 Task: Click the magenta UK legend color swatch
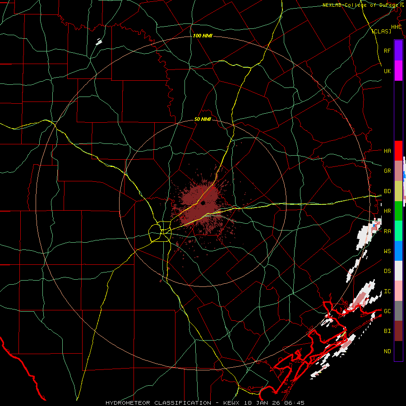398,71
